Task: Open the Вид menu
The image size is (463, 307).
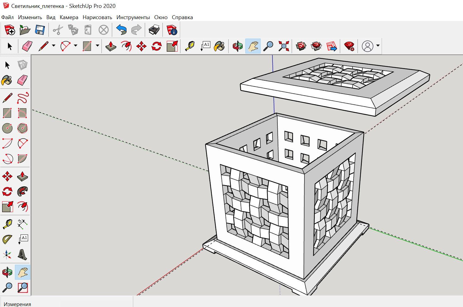Action: pos(51,17)
